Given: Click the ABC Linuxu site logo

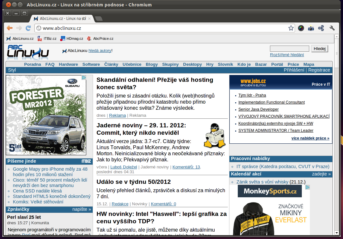Looking at the screenshot, I should pos(28,52).
